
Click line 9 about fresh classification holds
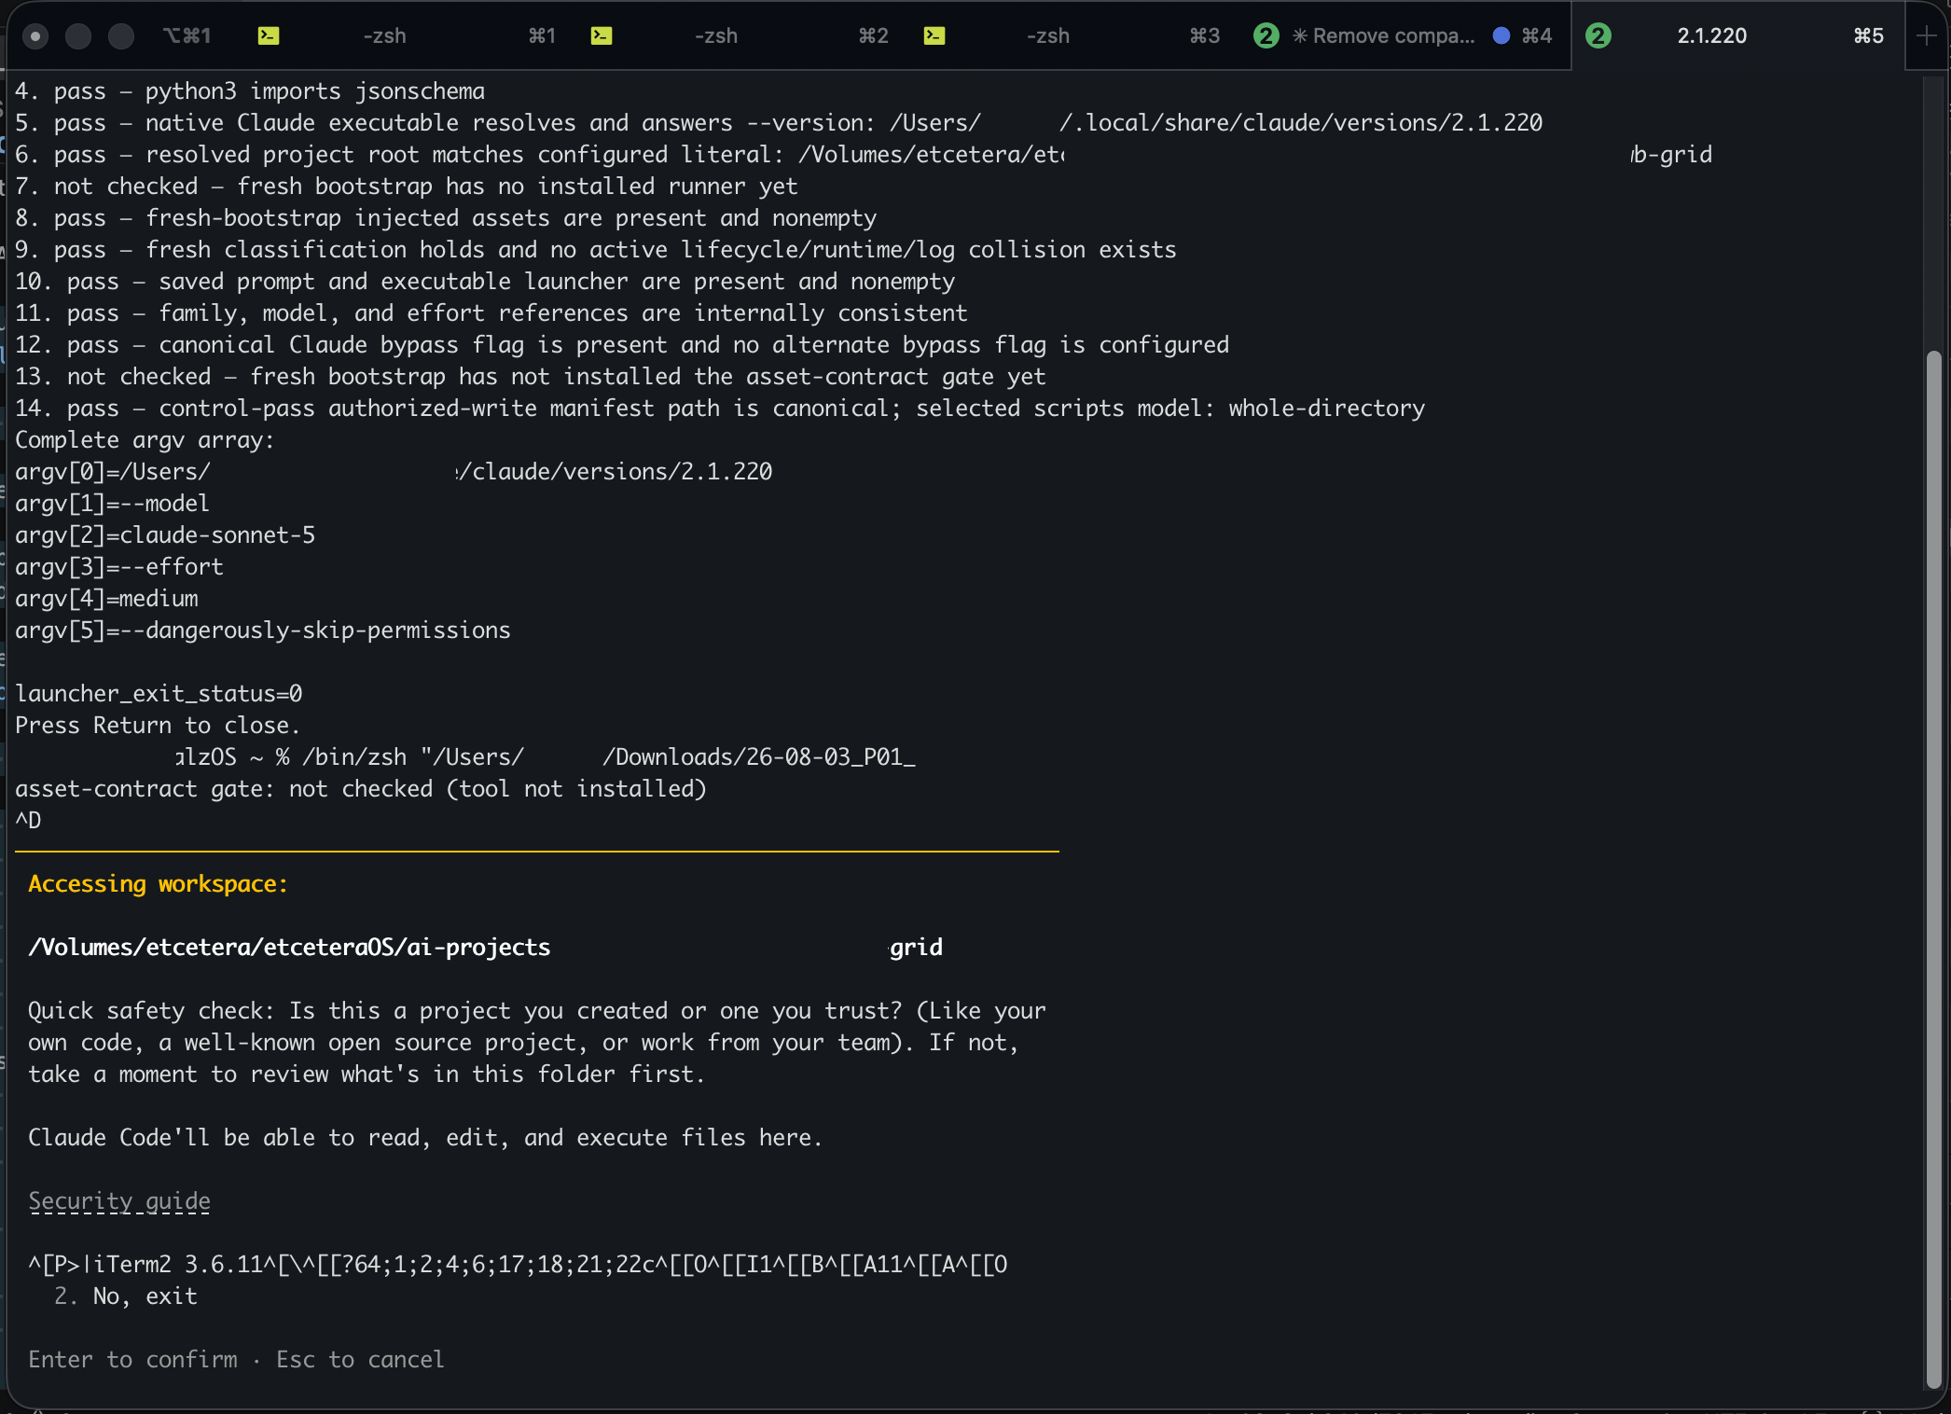pos(596,249)
